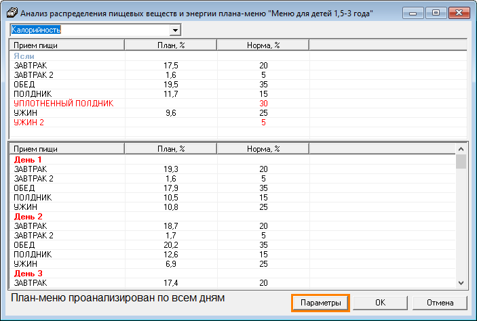Click the Отмена button
This screenshot has width=477, height=321.
pos(440,303)
